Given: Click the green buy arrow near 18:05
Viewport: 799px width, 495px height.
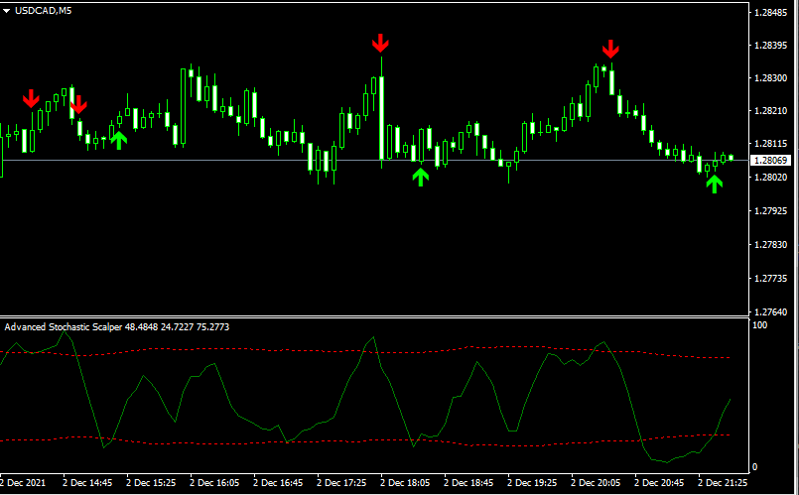Looking at the screenshot, I should pos(420,177).
